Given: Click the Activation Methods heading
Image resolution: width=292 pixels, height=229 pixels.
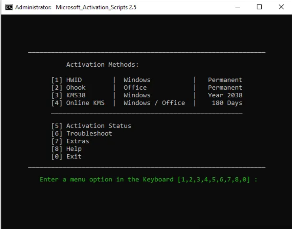Looking at the screenshot, I should [102, 65].
